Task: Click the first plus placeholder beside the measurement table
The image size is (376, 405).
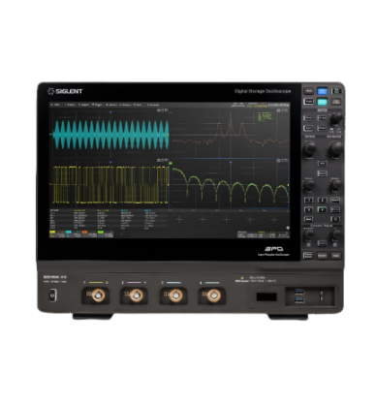Action: point(179,220)
